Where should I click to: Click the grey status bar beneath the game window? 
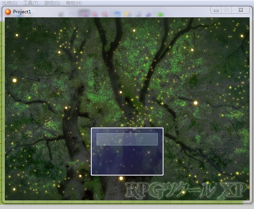click(127, 207)
